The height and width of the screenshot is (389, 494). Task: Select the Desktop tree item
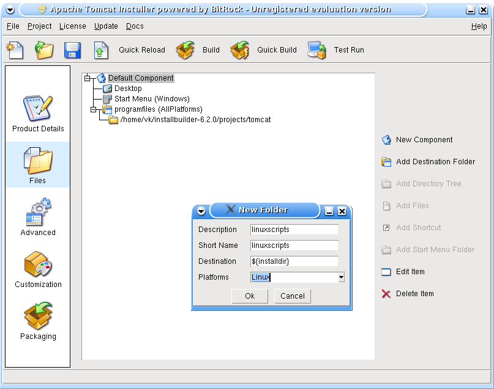click(x=128, y=89)
